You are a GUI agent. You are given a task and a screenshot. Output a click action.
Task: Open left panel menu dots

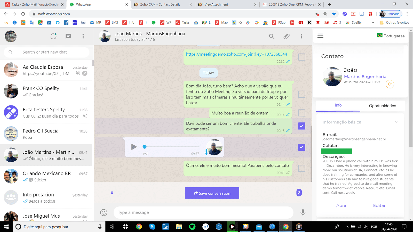tap(83, 36)
